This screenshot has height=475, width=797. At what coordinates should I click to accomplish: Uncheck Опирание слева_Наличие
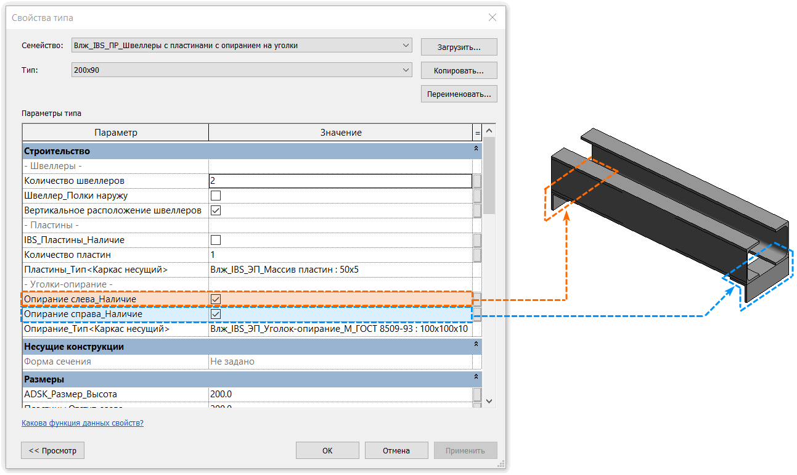pos(216,299)
